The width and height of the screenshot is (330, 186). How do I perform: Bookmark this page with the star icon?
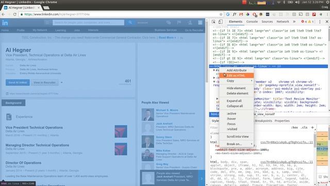(221, 14)
